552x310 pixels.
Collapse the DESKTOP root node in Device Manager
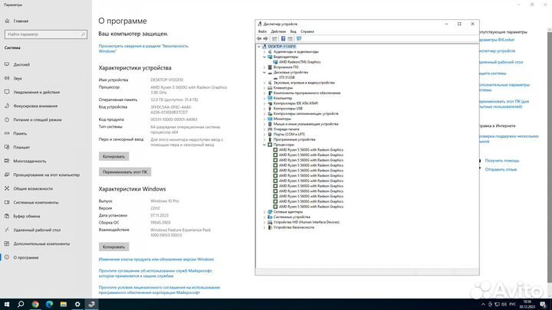click(259, 47)
